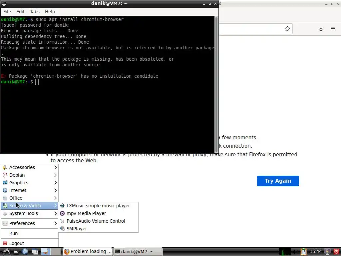Expand Accessories submenu arrow
341x256 pixels.
click(x=56, y=167)
